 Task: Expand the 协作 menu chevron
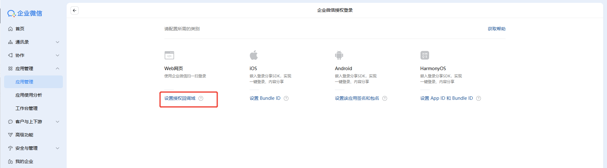coord(58,55)
